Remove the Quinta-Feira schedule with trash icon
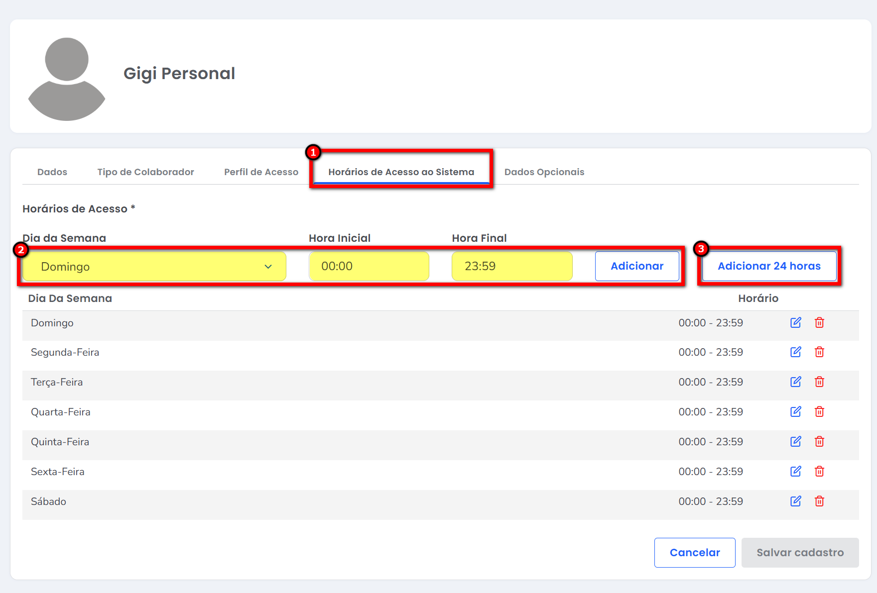Viewport: 877px width, 593px height. click(x=819, y=442)
